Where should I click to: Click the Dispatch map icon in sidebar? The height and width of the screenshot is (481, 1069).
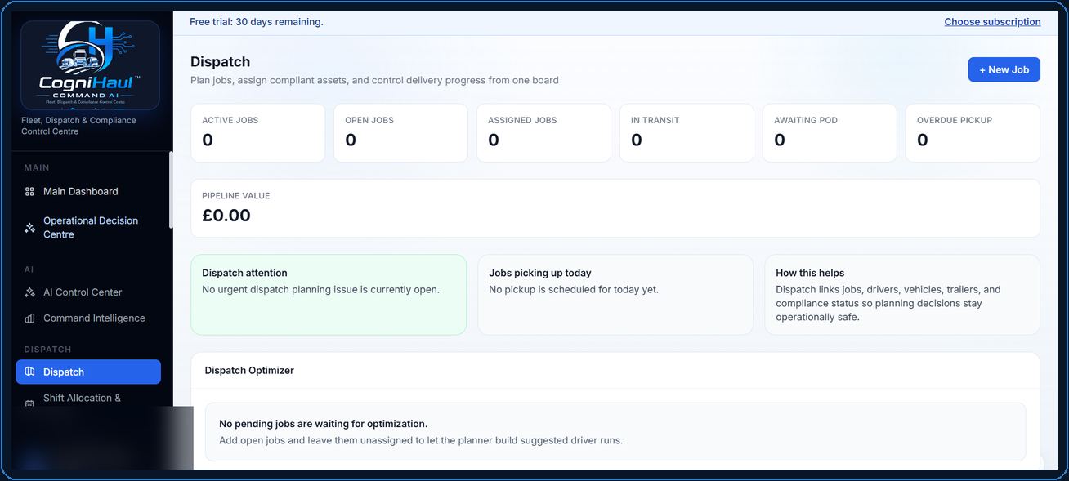pos(30,372)
